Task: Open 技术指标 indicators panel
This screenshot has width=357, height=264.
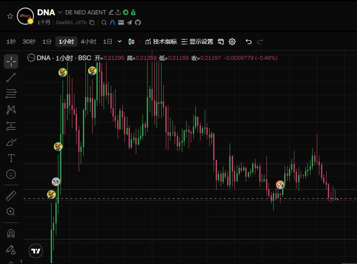Action: (161, 42)
